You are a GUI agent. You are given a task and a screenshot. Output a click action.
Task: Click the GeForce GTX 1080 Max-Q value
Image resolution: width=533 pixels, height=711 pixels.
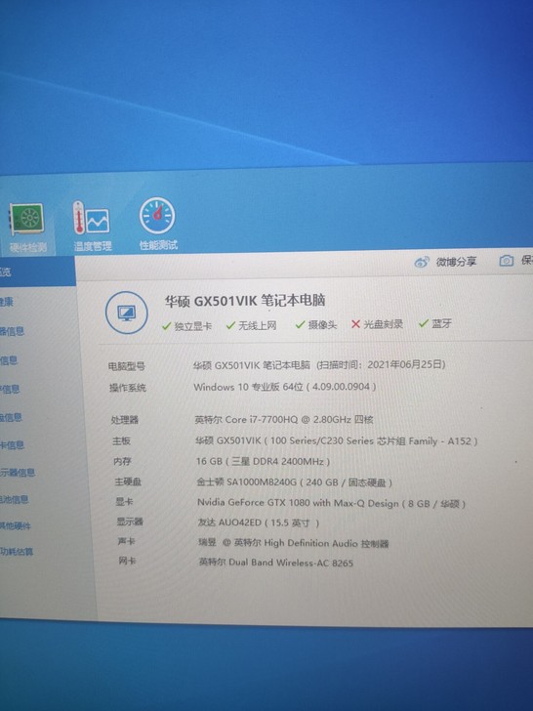coord(331,503)
